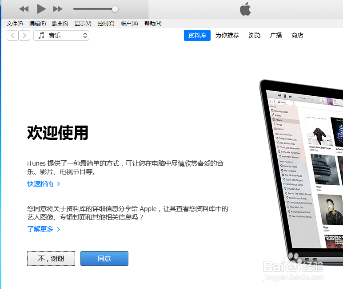Switch to the 广播 tab

[276, 35]
